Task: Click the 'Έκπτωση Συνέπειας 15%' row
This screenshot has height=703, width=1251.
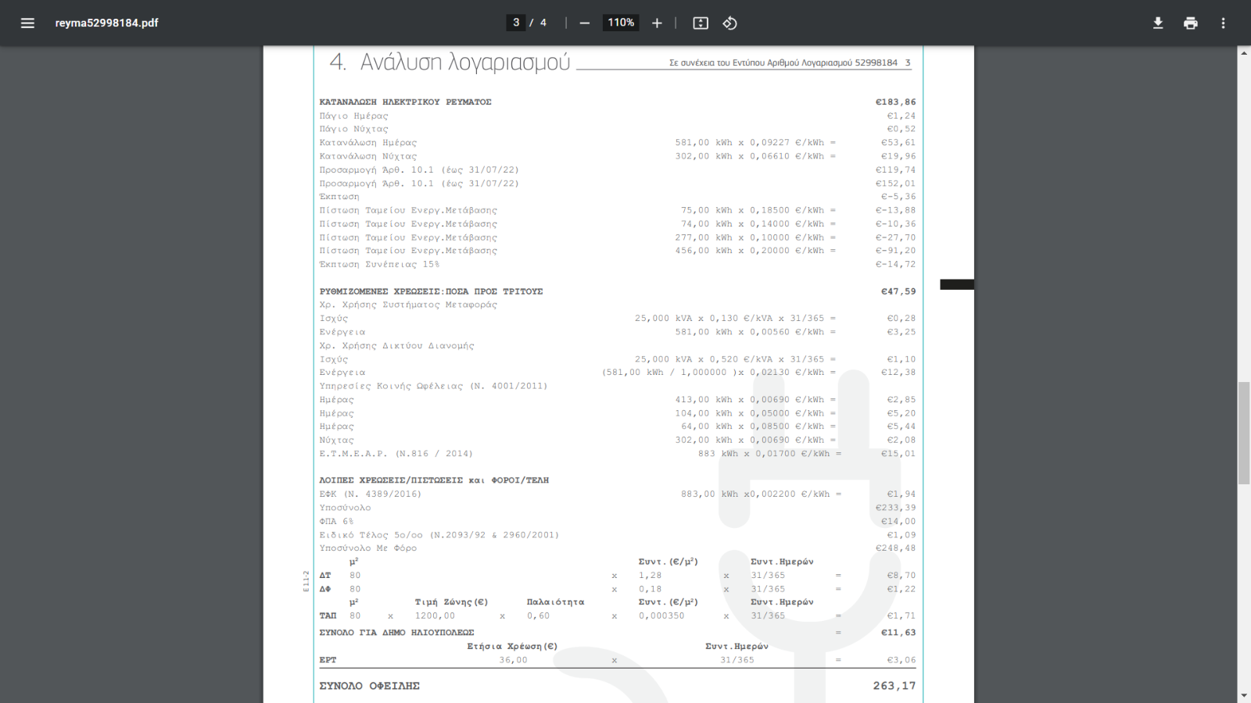Action: coord(379,264)
